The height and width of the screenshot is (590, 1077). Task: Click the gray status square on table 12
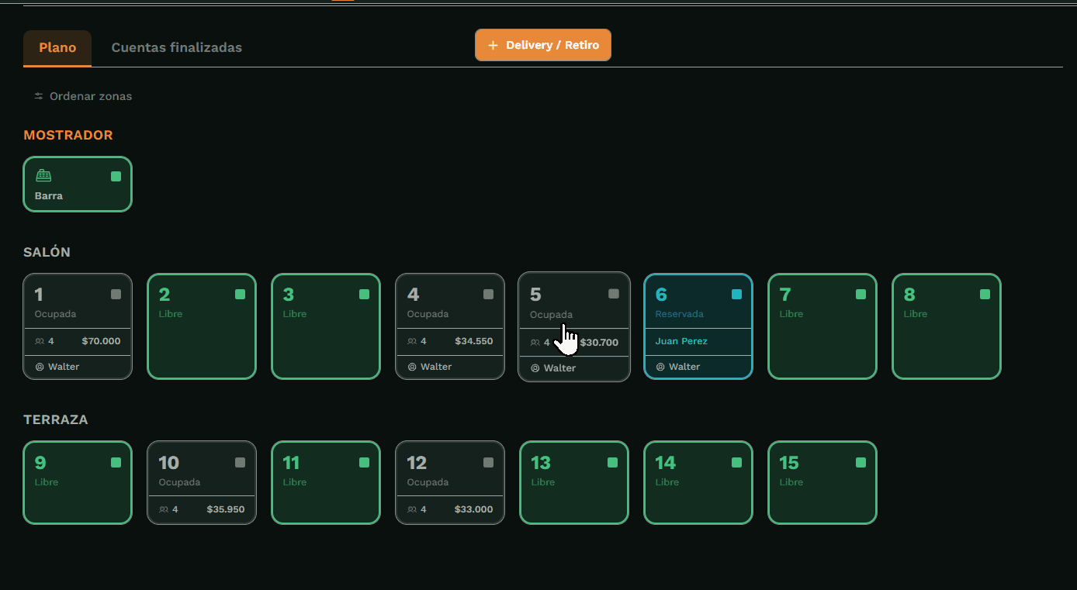click(488, 463)
